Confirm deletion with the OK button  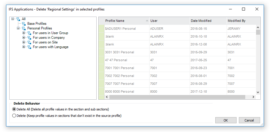(x=226, y=120)
